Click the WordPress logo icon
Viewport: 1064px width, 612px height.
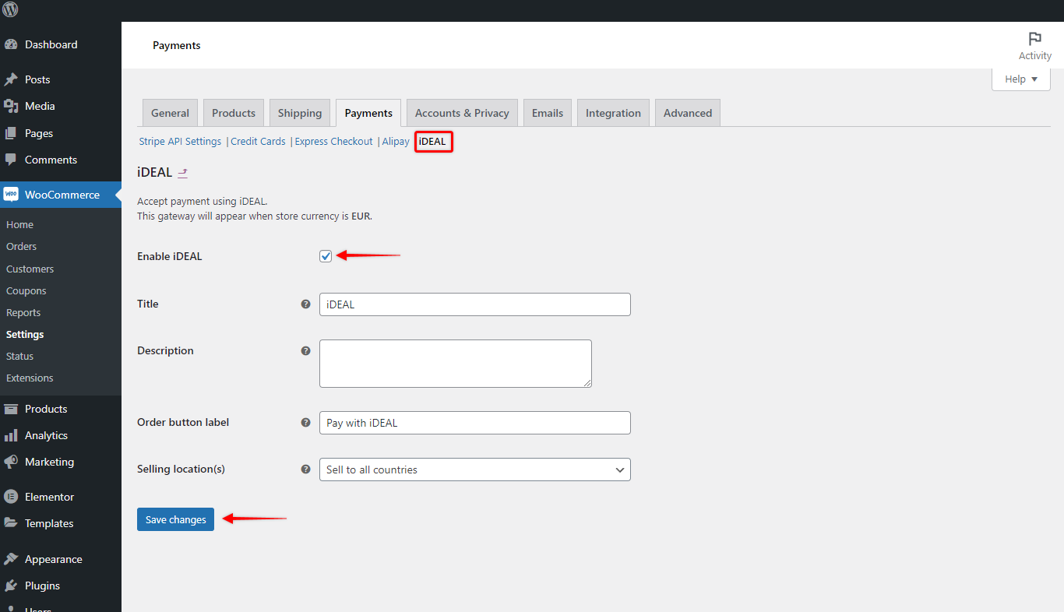click(x=10, y=10)
